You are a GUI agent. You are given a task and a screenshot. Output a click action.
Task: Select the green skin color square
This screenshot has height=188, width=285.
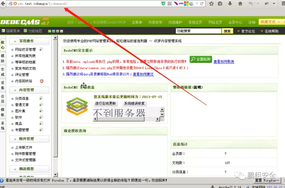tap(49, 31)
